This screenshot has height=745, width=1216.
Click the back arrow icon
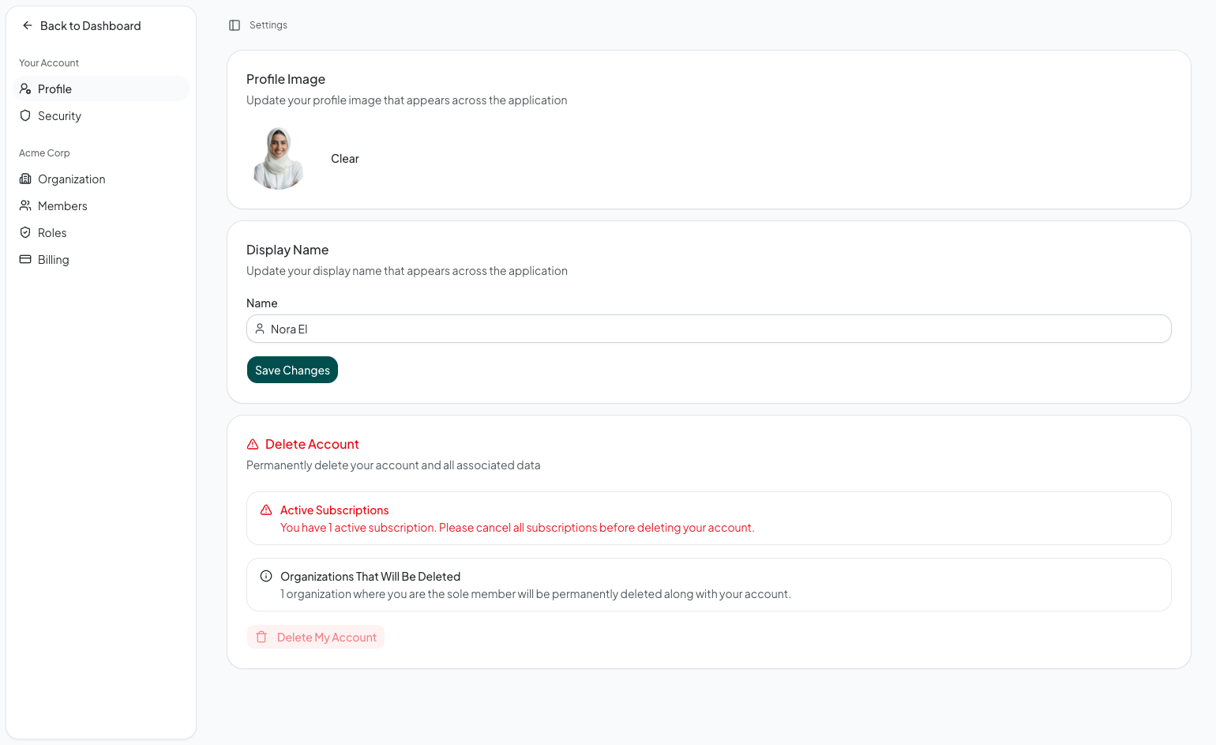tap(28, 26)
